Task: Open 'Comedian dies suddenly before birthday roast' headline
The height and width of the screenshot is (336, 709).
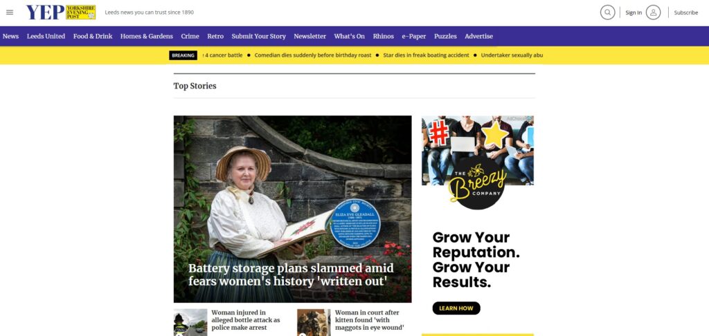Action: click(x=313, y=55)
